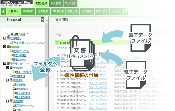Screen dimensions: 175x111
Task: Open 査閲・承認 in the toolbar
Action: (x=102, y=11)
